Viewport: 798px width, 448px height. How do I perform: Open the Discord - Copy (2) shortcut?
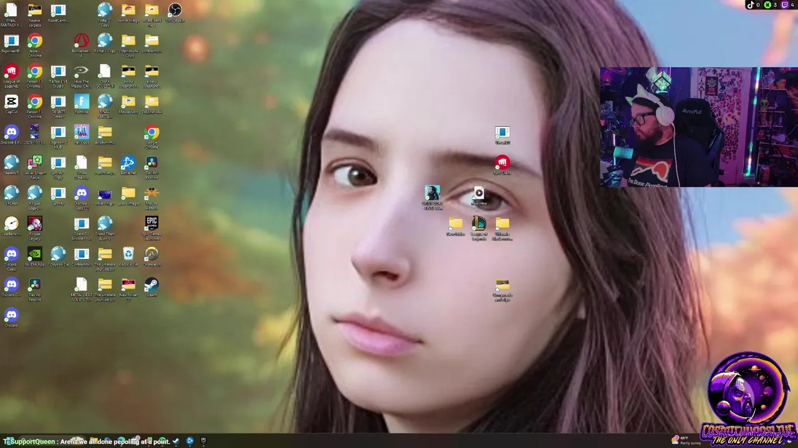click(x=81, y=193)
